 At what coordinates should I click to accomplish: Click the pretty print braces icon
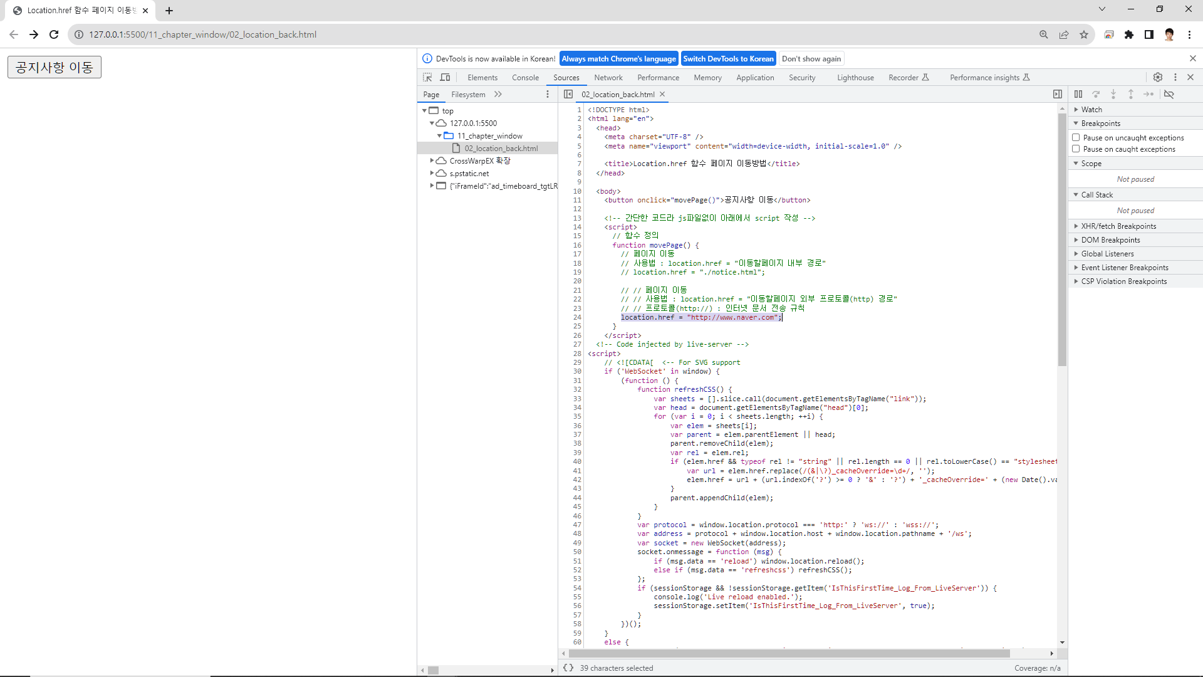(x=568, y=668)
